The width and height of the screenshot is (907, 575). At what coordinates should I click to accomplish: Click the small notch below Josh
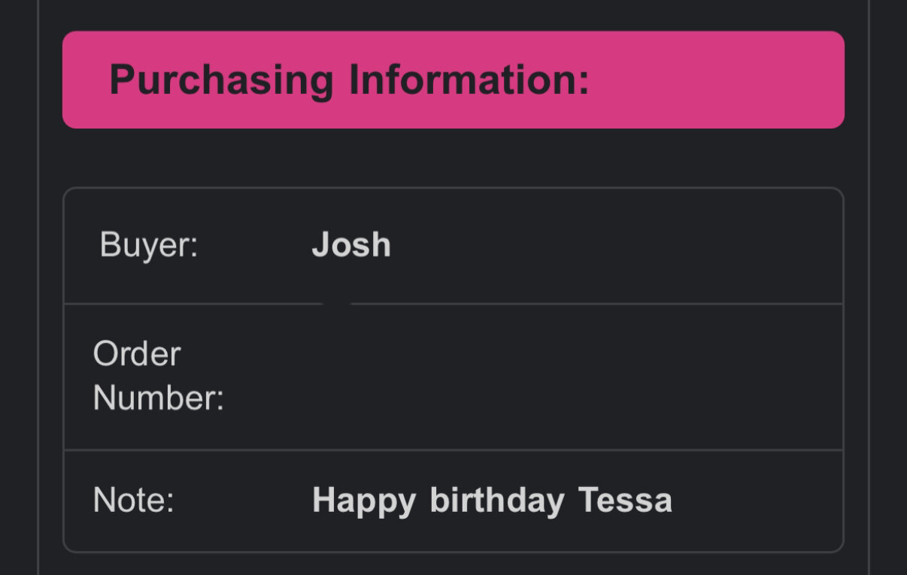coord(337,303)
